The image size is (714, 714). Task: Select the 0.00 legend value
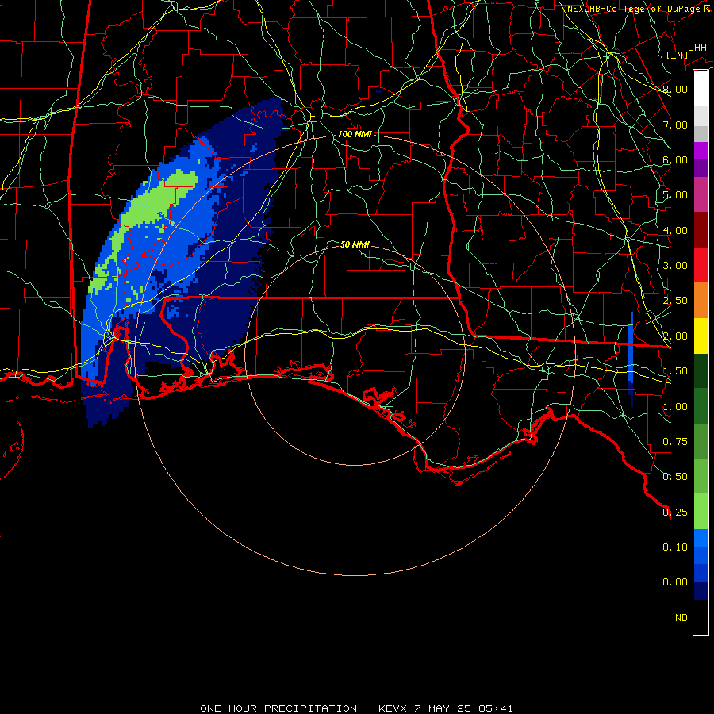675,582
